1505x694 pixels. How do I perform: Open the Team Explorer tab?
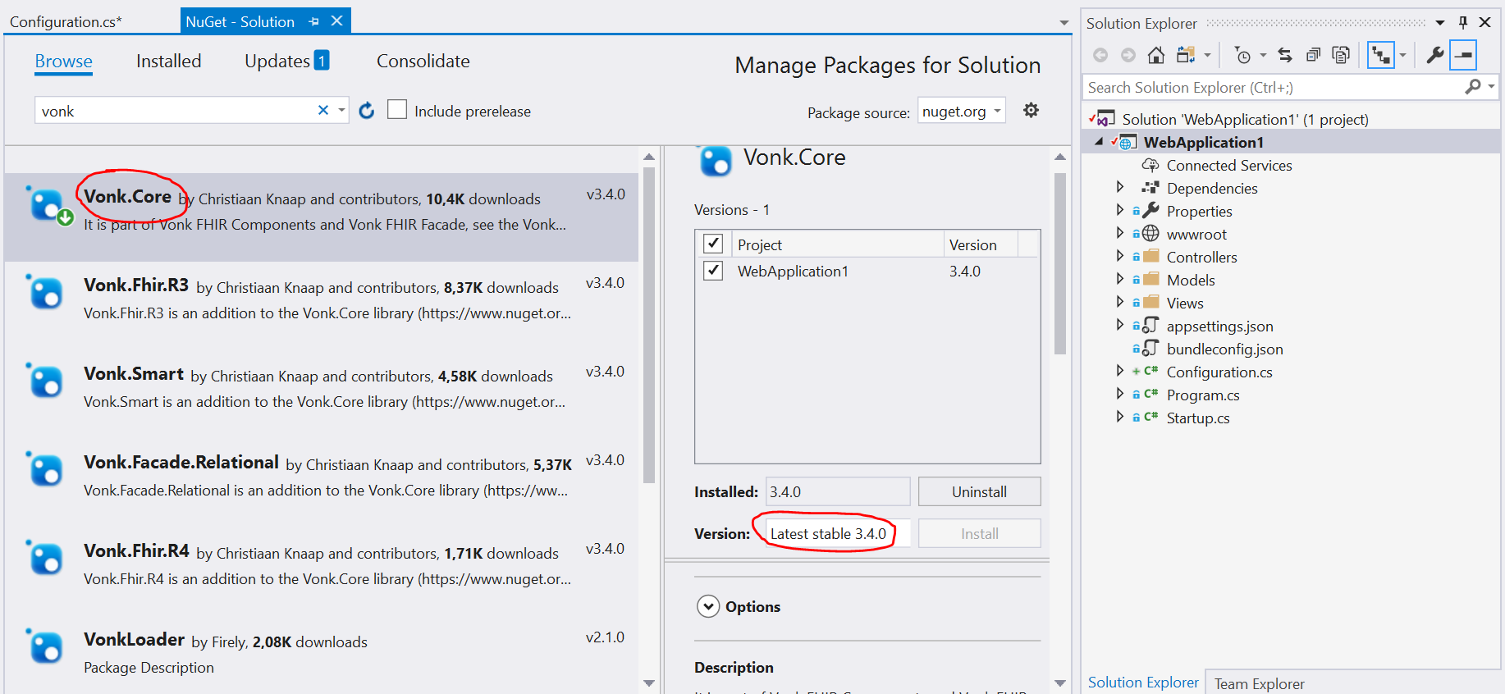click(1259, 683)
